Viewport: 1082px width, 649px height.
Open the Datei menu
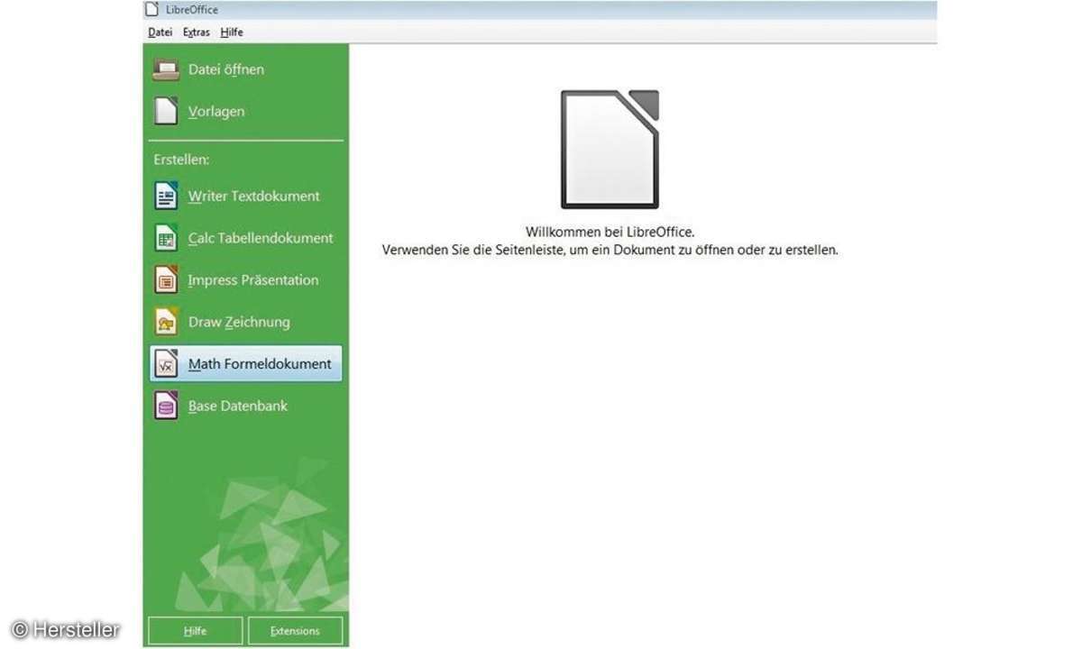[x=160, y=32]
